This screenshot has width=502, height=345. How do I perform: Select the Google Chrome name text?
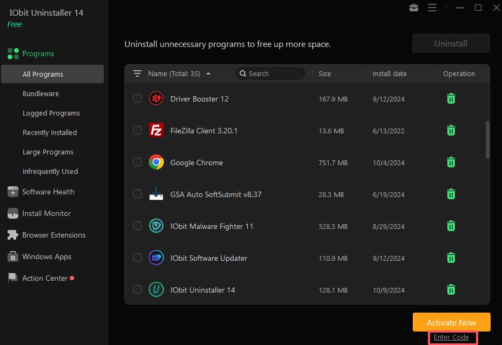pyautogui.click(x=196, y=163)
